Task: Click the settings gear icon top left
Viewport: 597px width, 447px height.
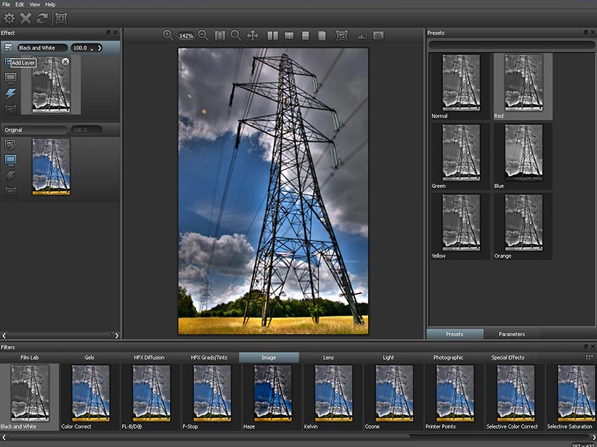Action: (x=9, y=18)
